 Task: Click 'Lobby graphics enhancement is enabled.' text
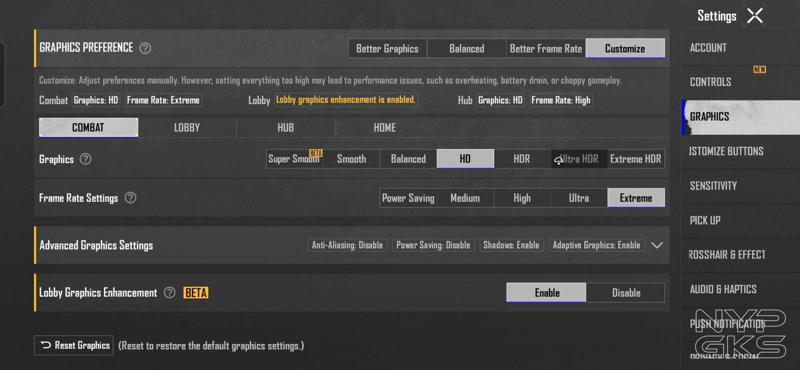(x=346, y=100)
